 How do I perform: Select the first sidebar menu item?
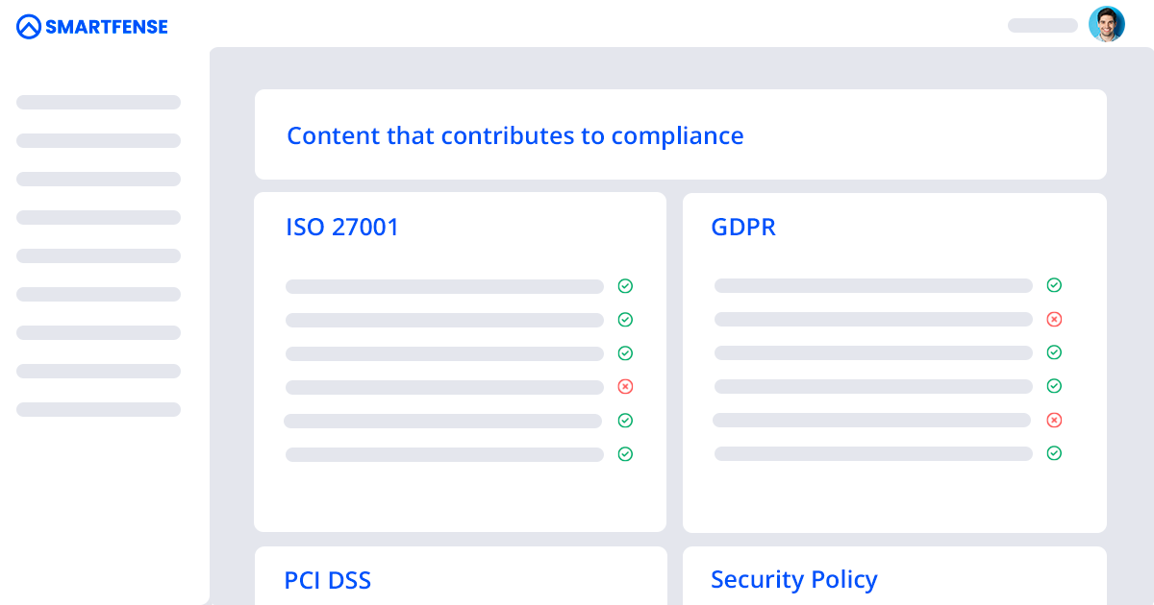[x=98, y=103]
